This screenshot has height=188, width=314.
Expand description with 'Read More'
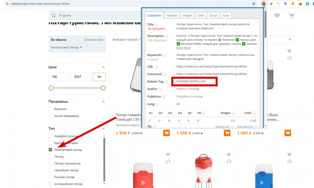click(x=184, y=48)
